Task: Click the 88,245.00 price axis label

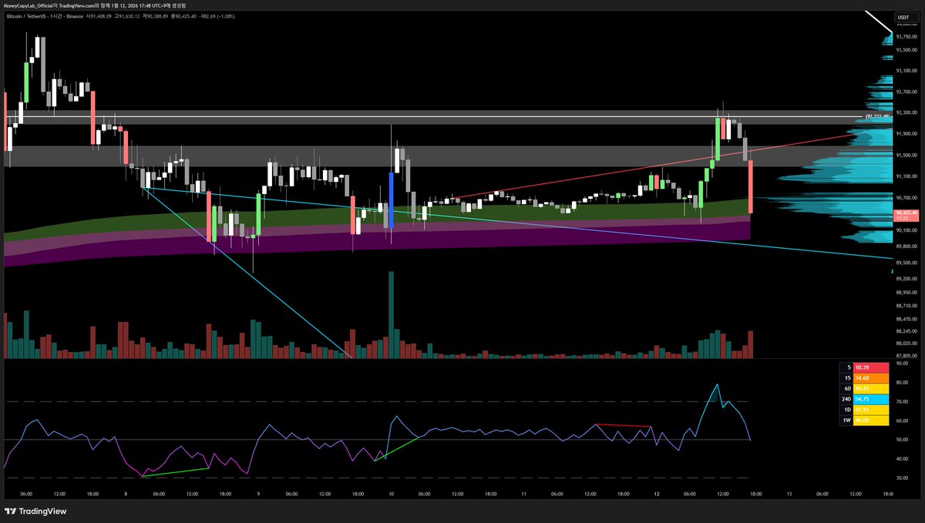Action: [x=906, y=330]
